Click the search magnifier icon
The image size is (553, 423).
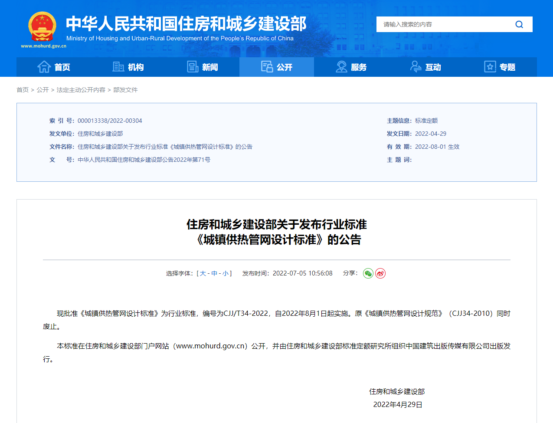tap(519, 24)
